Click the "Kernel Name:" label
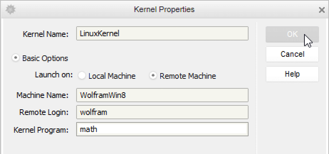Image resolution: width=329 pixels, height=154 pixels. (45, 34)
